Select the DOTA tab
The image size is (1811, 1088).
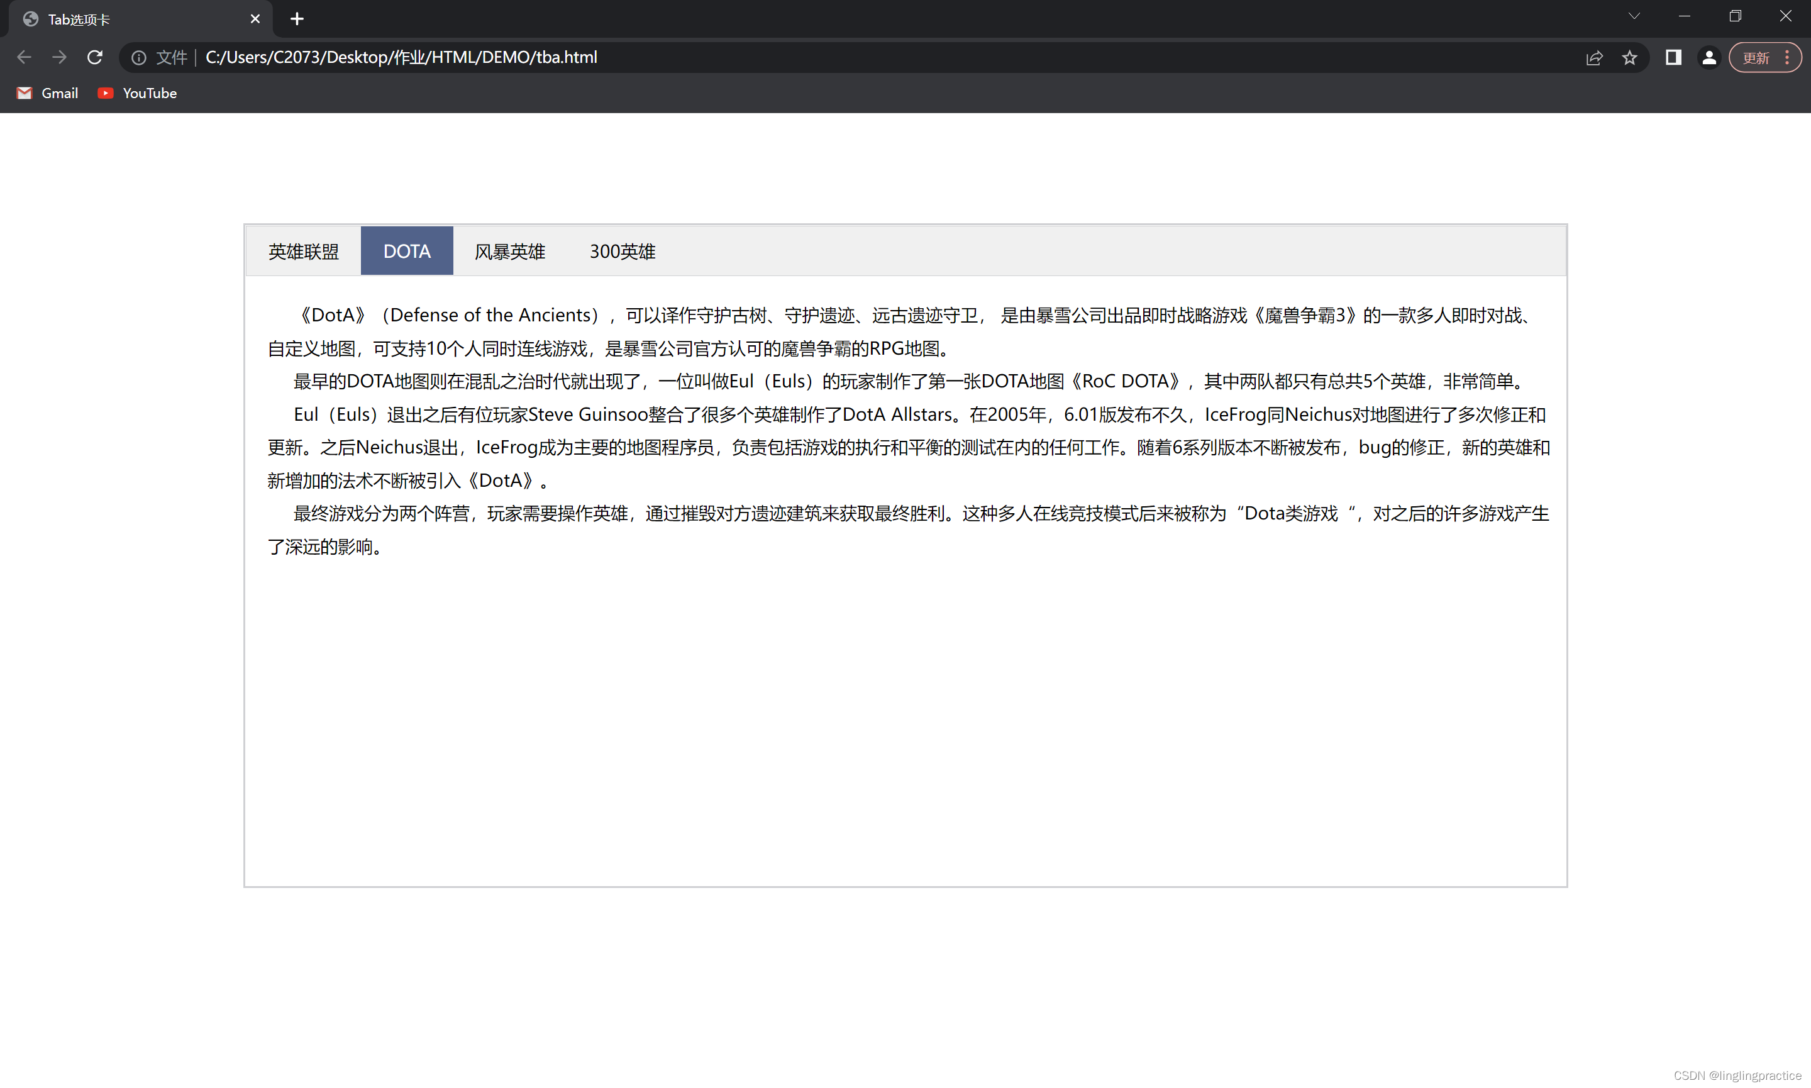407,252
